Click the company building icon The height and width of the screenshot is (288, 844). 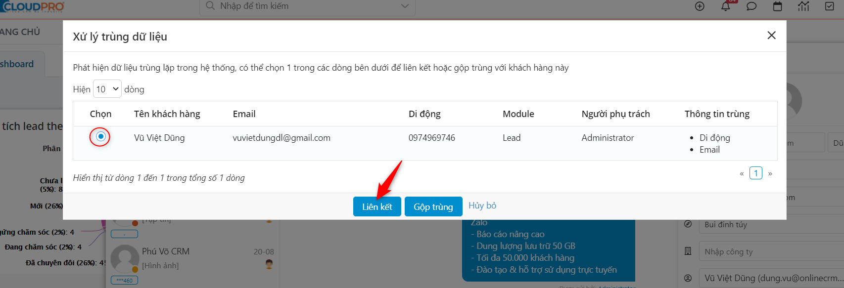[x=688, y=251]
